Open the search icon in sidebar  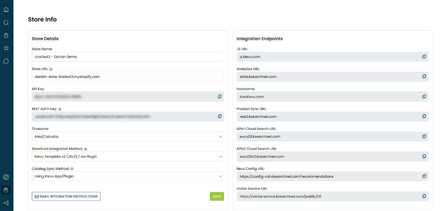coord(6,22)
